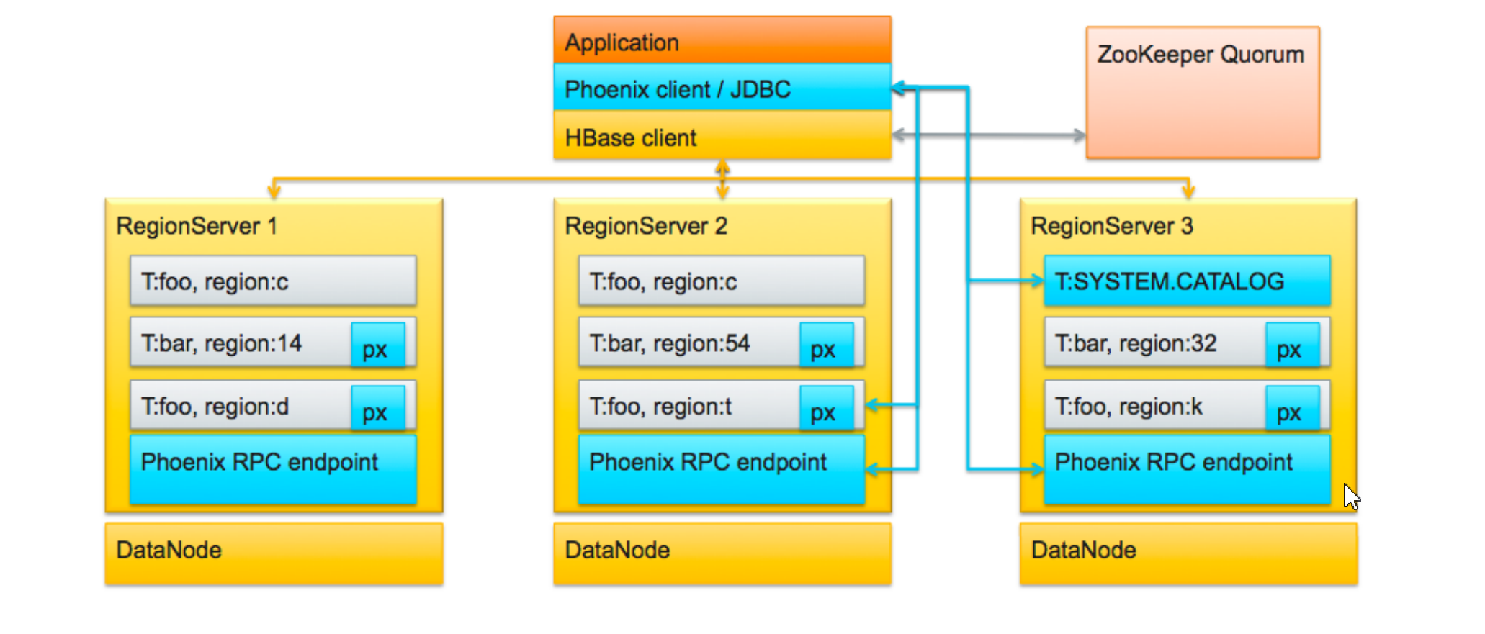Screen dimensions: 1485x634
Task: Select the T:bar, region:32 label
Action: coord(1136,343)
